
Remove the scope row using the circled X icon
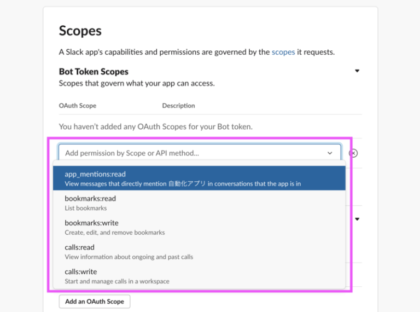pos(353,153)
